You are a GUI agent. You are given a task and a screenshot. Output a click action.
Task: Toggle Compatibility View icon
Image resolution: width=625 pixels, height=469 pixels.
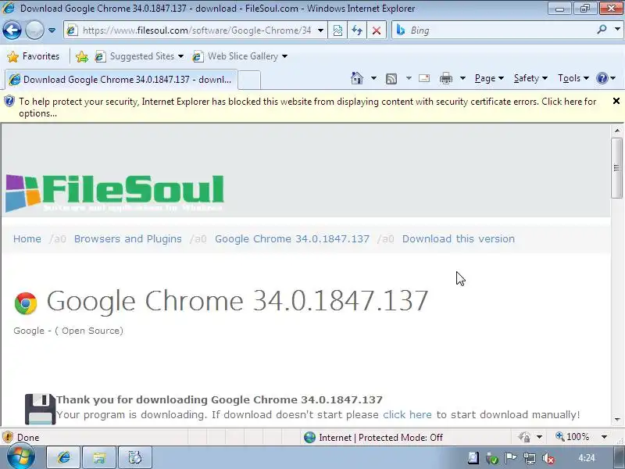click(337, 30)
